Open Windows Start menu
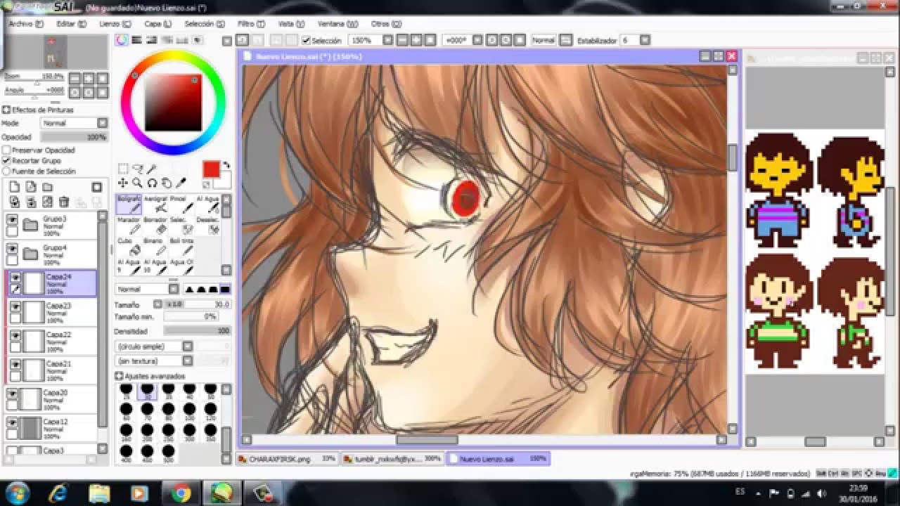This screenshot has height=506, width=900. point(15,493)
